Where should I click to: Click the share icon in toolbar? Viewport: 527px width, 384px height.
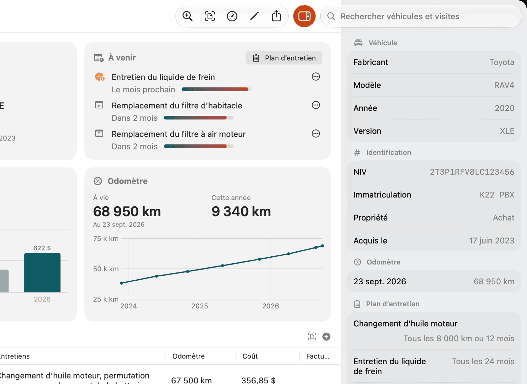click(x=276, y=16)
